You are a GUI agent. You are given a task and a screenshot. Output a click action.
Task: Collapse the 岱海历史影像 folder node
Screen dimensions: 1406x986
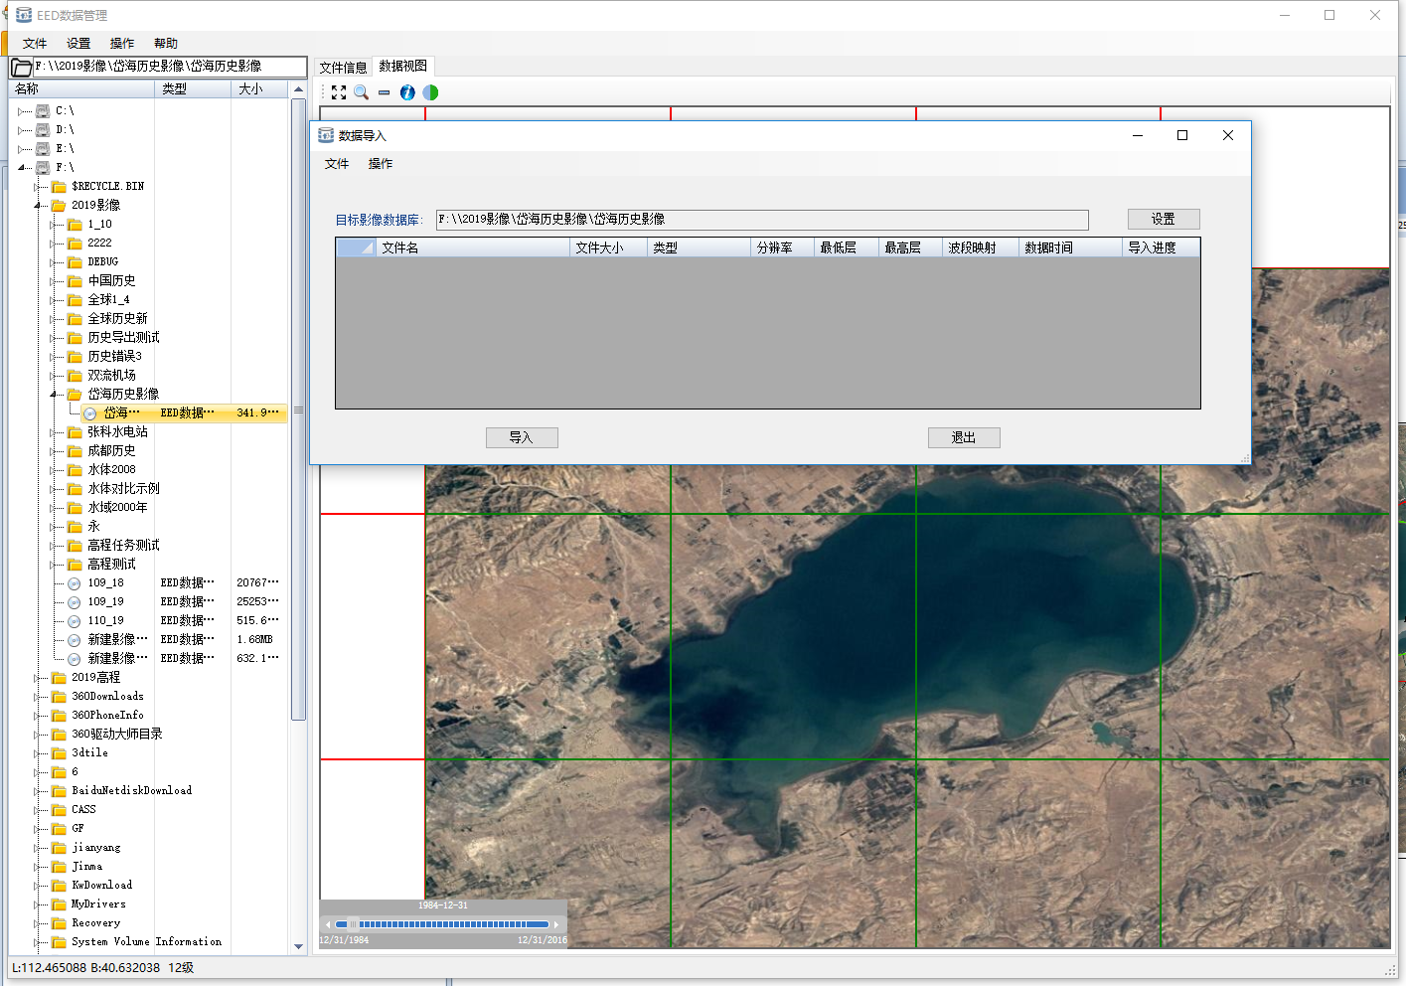[x=54, y=395]
